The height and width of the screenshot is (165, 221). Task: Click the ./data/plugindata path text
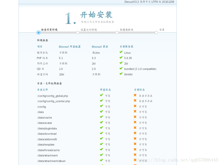[47, 128]
